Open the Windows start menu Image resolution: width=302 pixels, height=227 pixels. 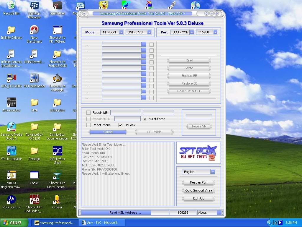(14, 223)
